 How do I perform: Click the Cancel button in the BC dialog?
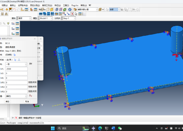click(27, 102)
